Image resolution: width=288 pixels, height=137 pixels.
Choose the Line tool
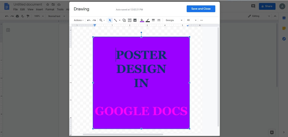click(115, 20)
